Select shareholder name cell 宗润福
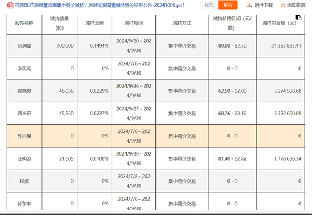The height and width of the screenshot is (215, 312). pyautogui.click(x=24, y=46)
